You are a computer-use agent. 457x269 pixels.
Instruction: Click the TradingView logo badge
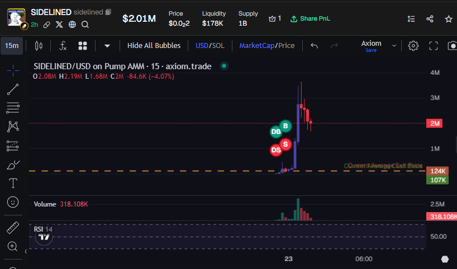[44, 237]
